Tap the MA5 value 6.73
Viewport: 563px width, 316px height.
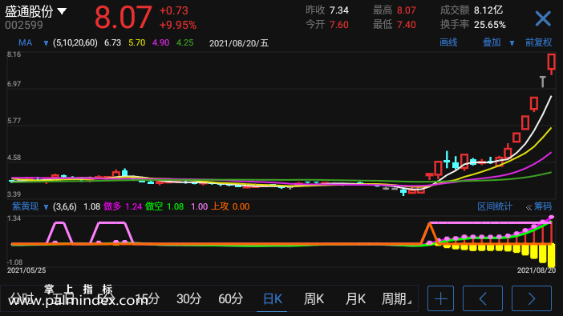(x=112, y=43)
